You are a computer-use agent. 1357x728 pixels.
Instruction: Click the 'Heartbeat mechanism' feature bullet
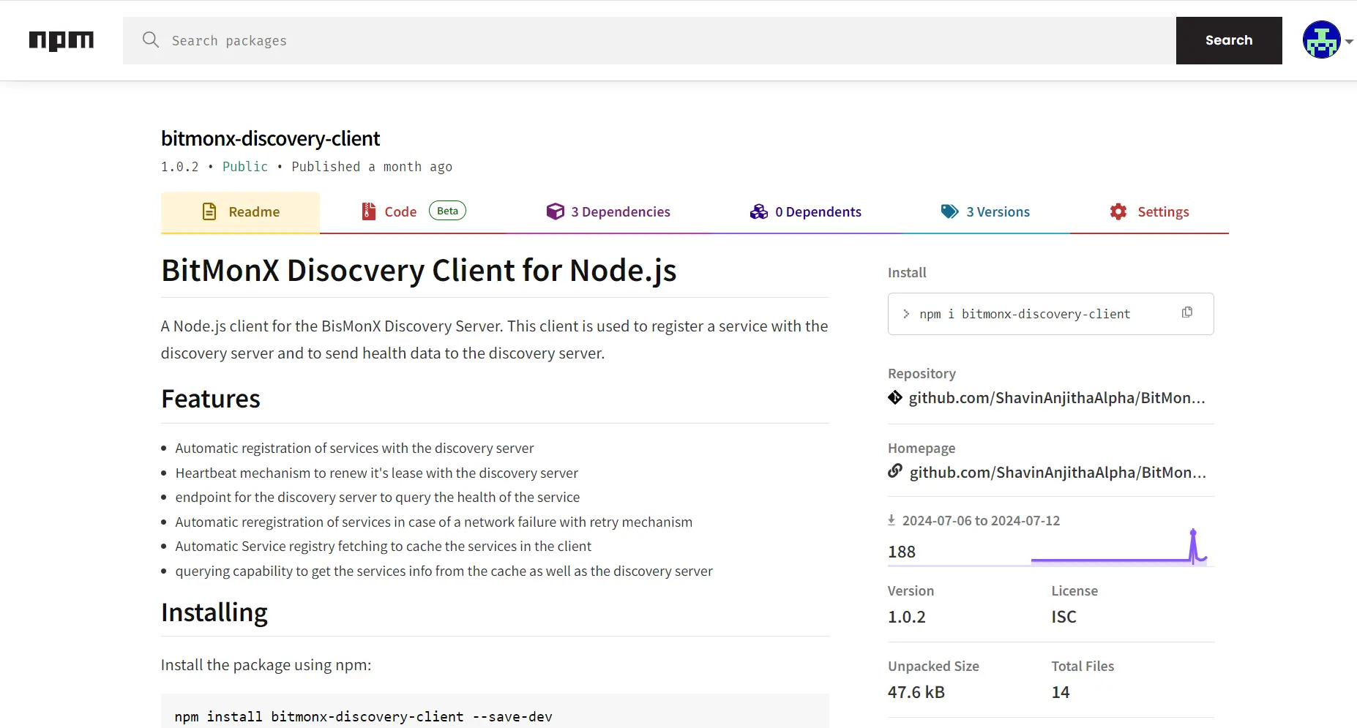coord(376,473)
